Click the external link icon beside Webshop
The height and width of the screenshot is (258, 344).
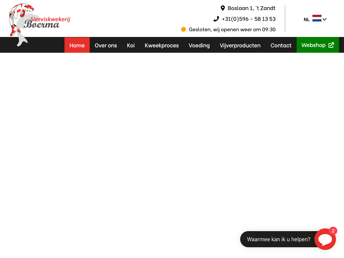coord(331,45)
